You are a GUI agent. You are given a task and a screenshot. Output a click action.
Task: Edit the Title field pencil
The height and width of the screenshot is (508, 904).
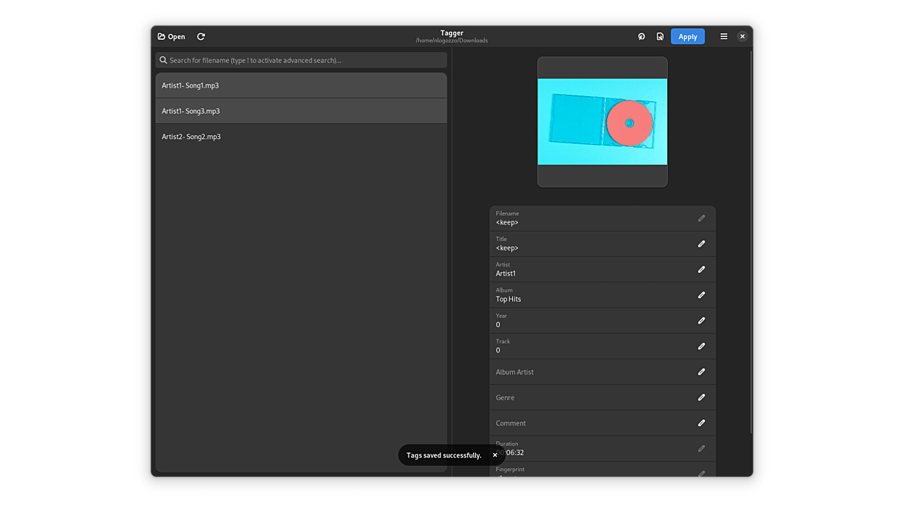click(x=701, y=244)
